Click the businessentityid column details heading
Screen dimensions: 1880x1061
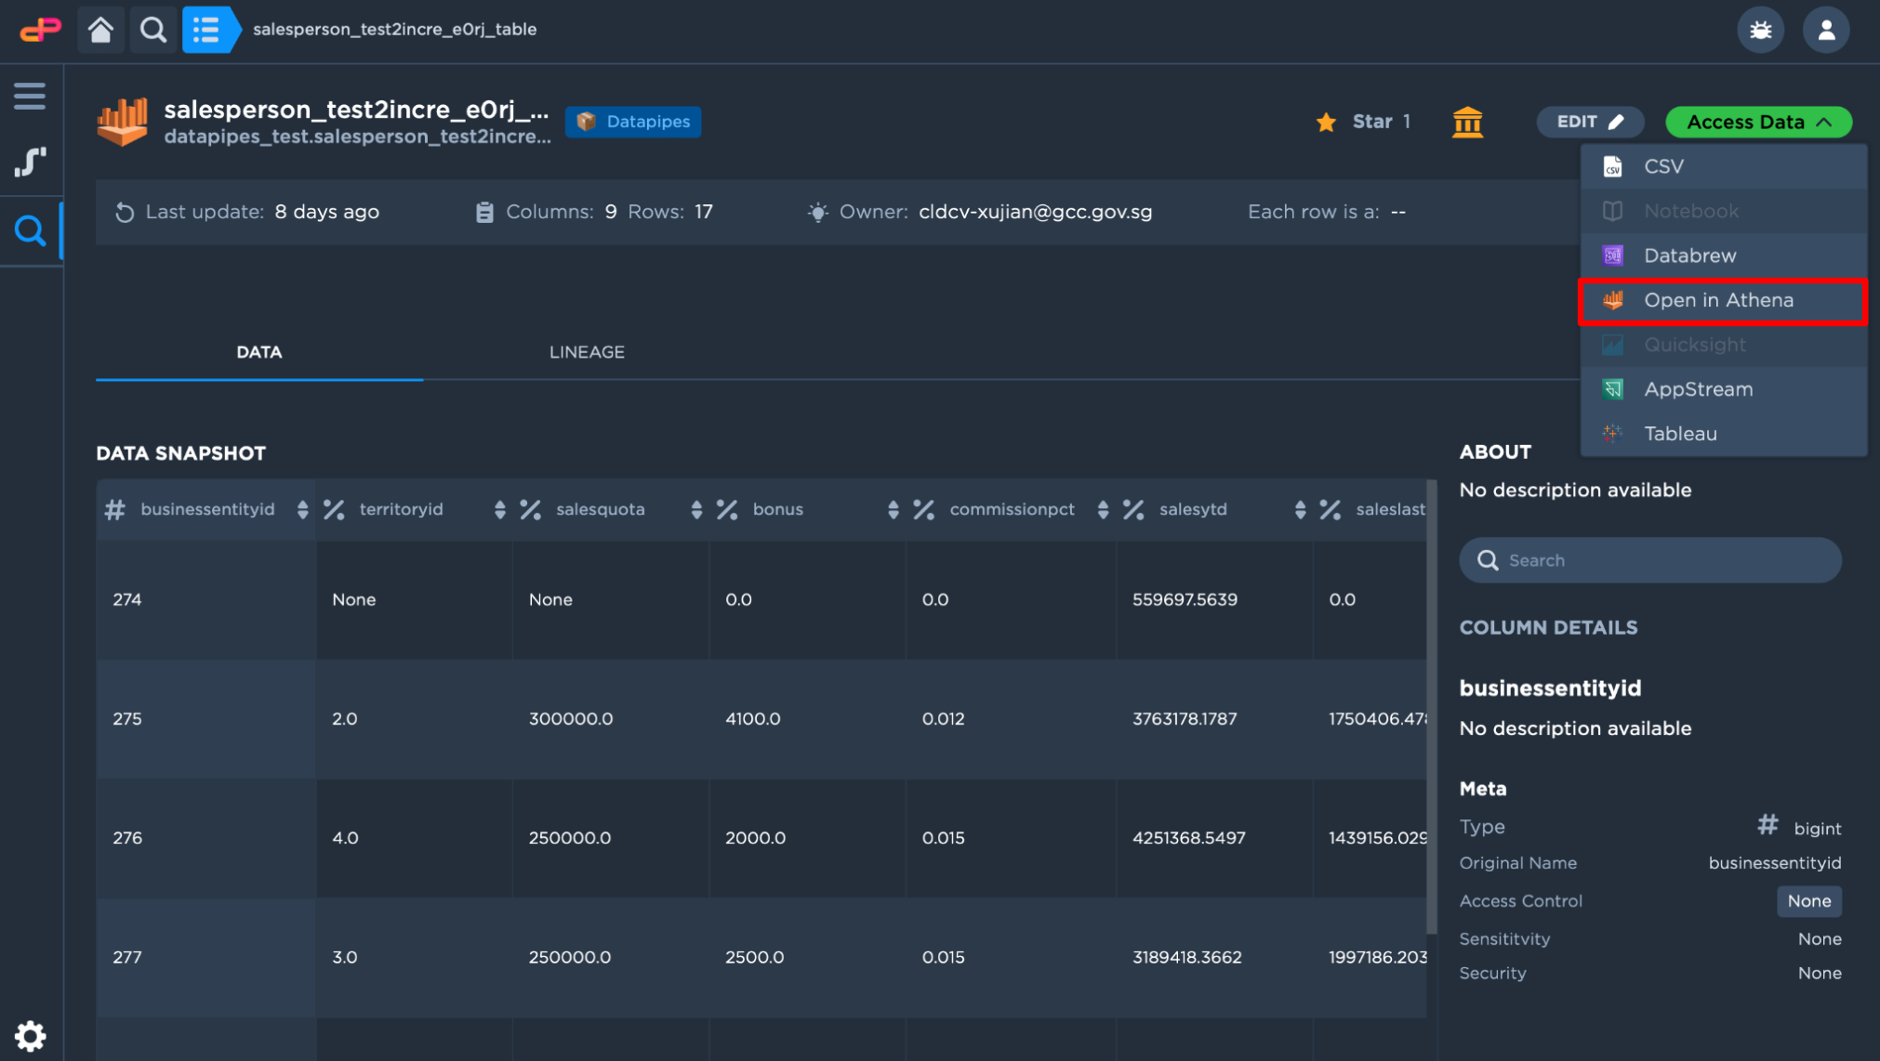1551,688
